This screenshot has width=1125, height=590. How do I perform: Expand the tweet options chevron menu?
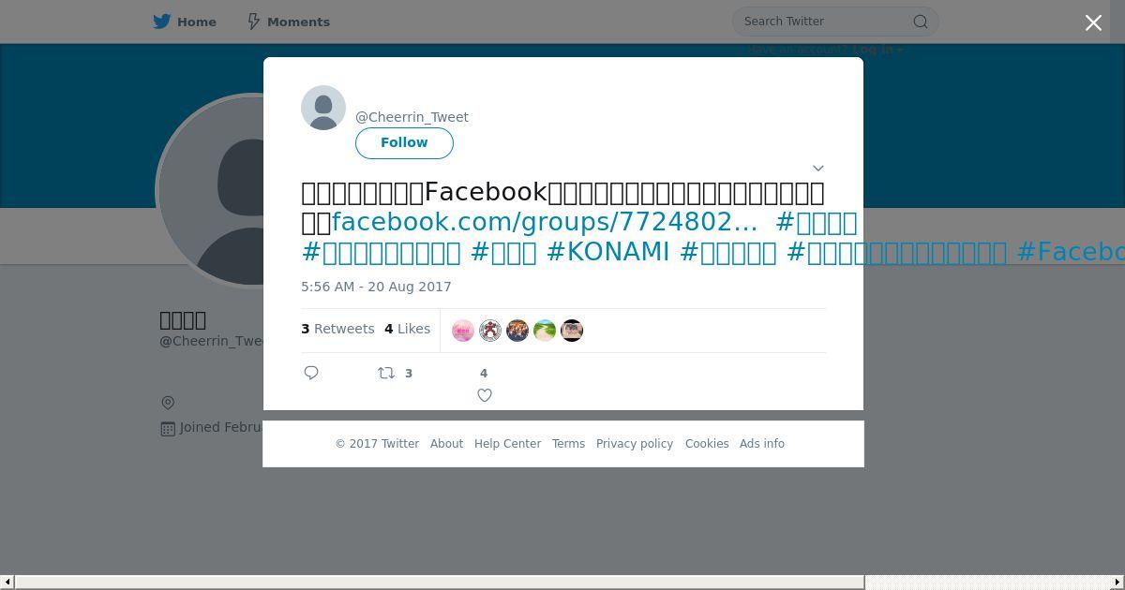coord(817,169)
